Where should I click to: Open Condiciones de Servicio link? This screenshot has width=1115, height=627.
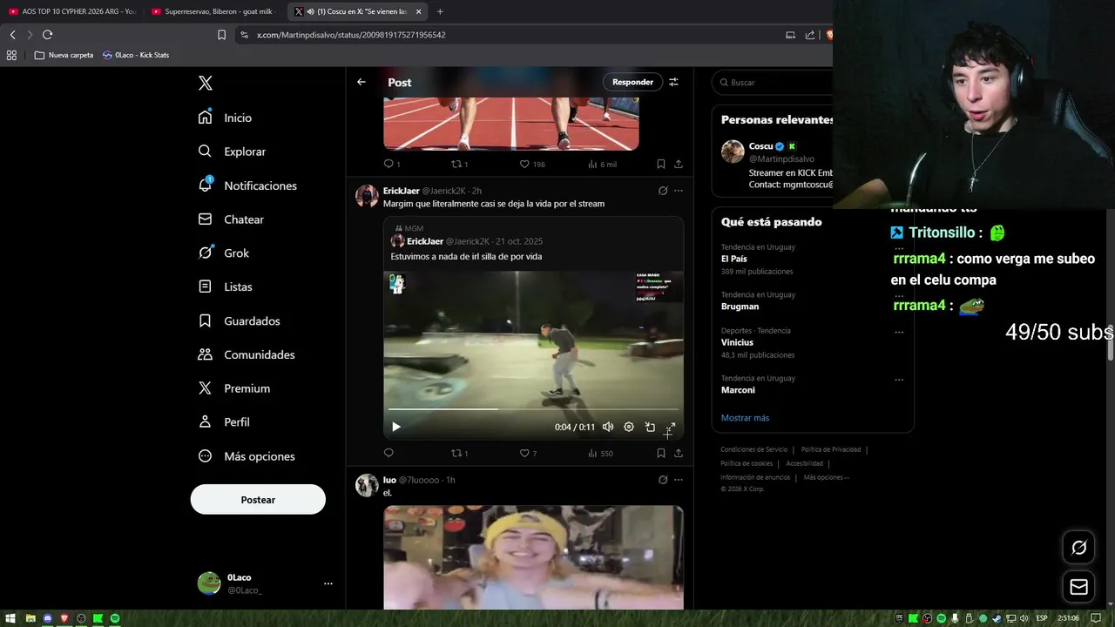[x=753, y=449]
